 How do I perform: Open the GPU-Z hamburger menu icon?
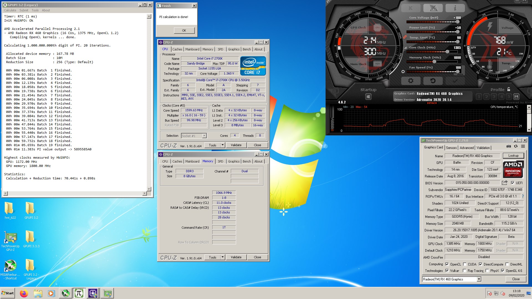click(523, 146)
